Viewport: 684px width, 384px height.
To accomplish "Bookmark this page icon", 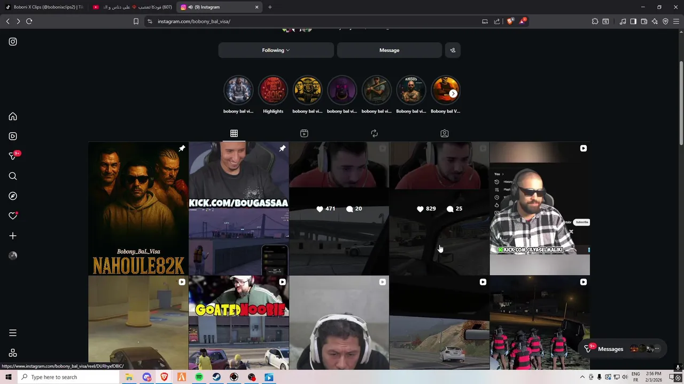I will click(x=136, y=21).
